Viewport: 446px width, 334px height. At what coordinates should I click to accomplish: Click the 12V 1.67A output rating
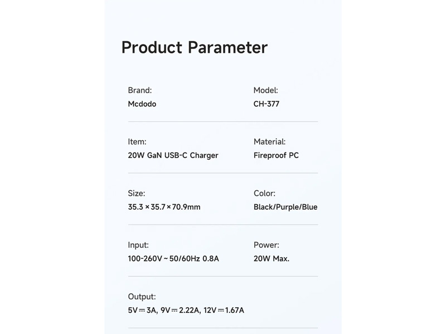pyautogui.click(x=224, y=310)
